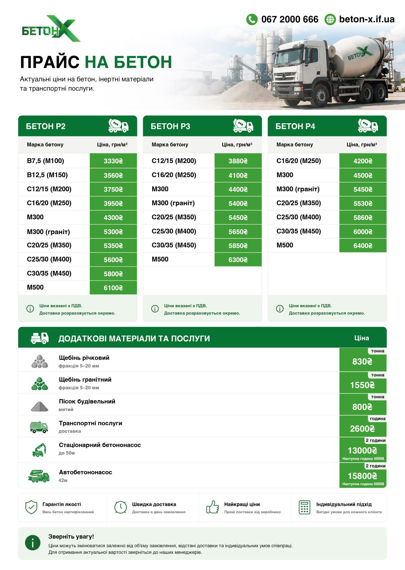Image resolution: width=405 pixels, height=570 pixels.
Task: Click P2 price 5800₴
Action: (113, 274)
